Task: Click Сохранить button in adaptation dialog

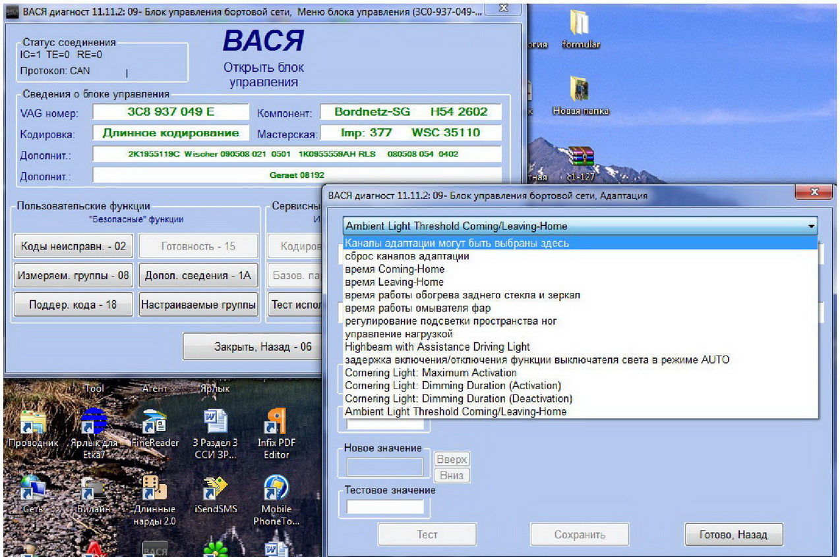Action: tap(580, 535)
